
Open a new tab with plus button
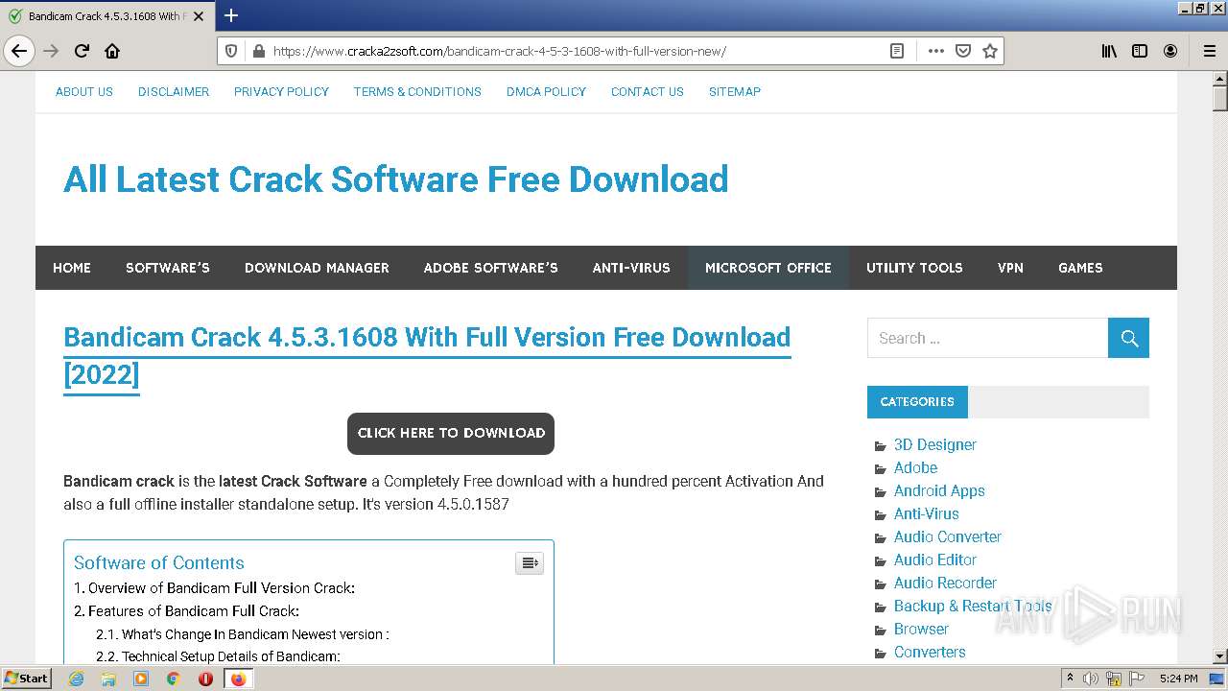231,15
